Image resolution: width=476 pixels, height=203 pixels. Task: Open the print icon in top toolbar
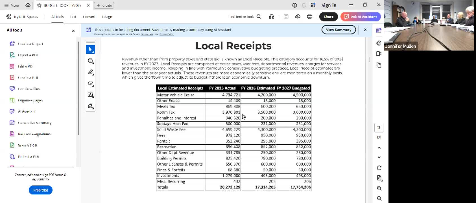point(310,17)
